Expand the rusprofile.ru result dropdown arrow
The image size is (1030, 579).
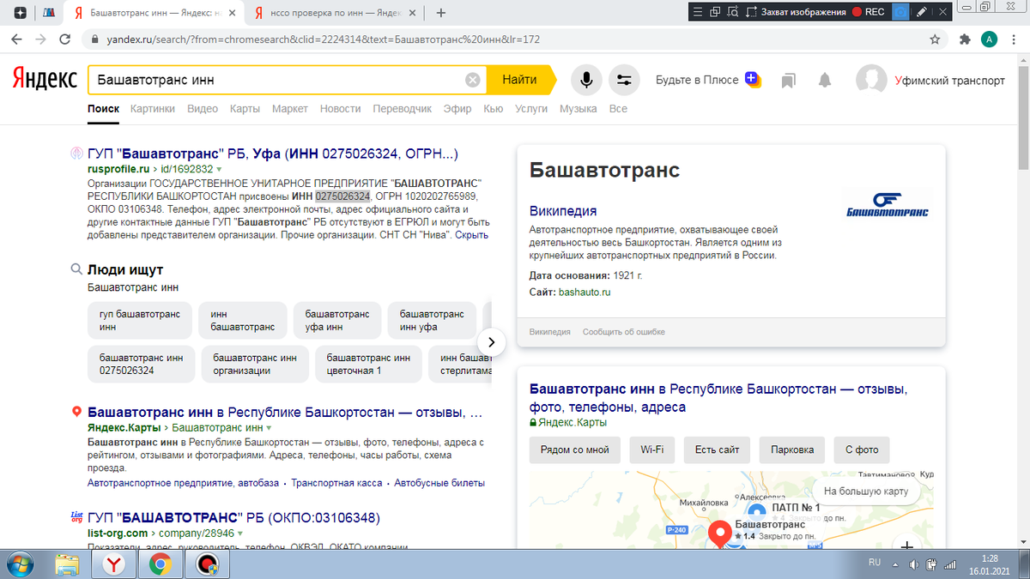pos(219,170)
